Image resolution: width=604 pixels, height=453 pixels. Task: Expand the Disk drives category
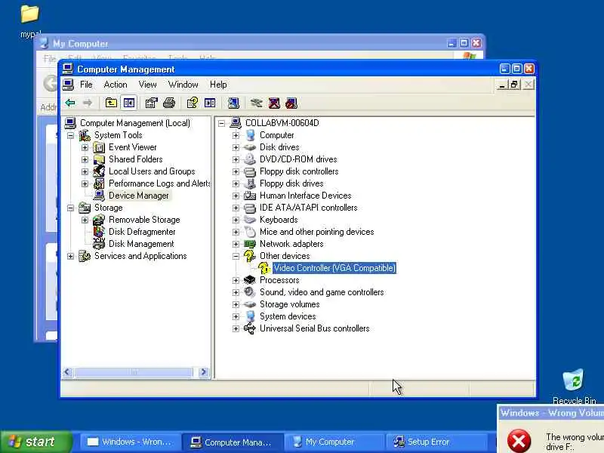click(236, 147)
